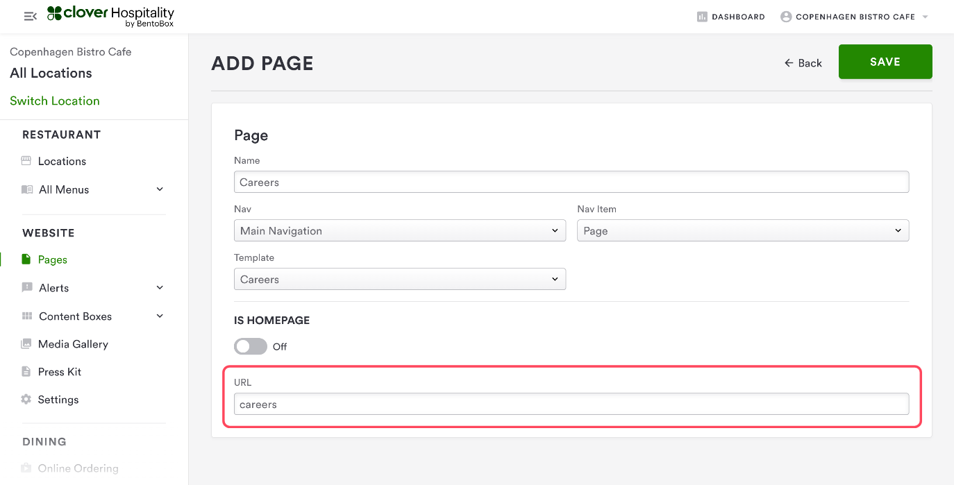Expand the Content Boxes submenu

pyautogui.click(x=160, y=316)
